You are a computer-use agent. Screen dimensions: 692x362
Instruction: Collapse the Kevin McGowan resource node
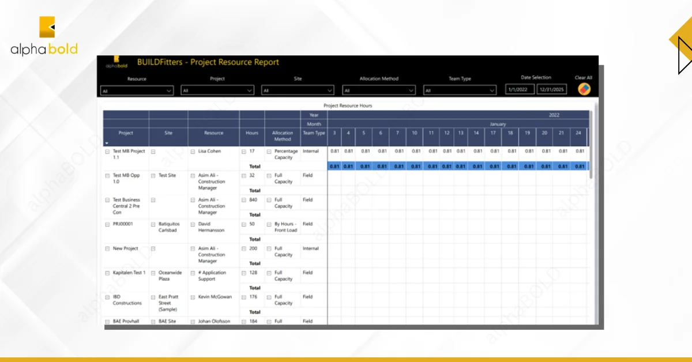click(x=193, y=297)
